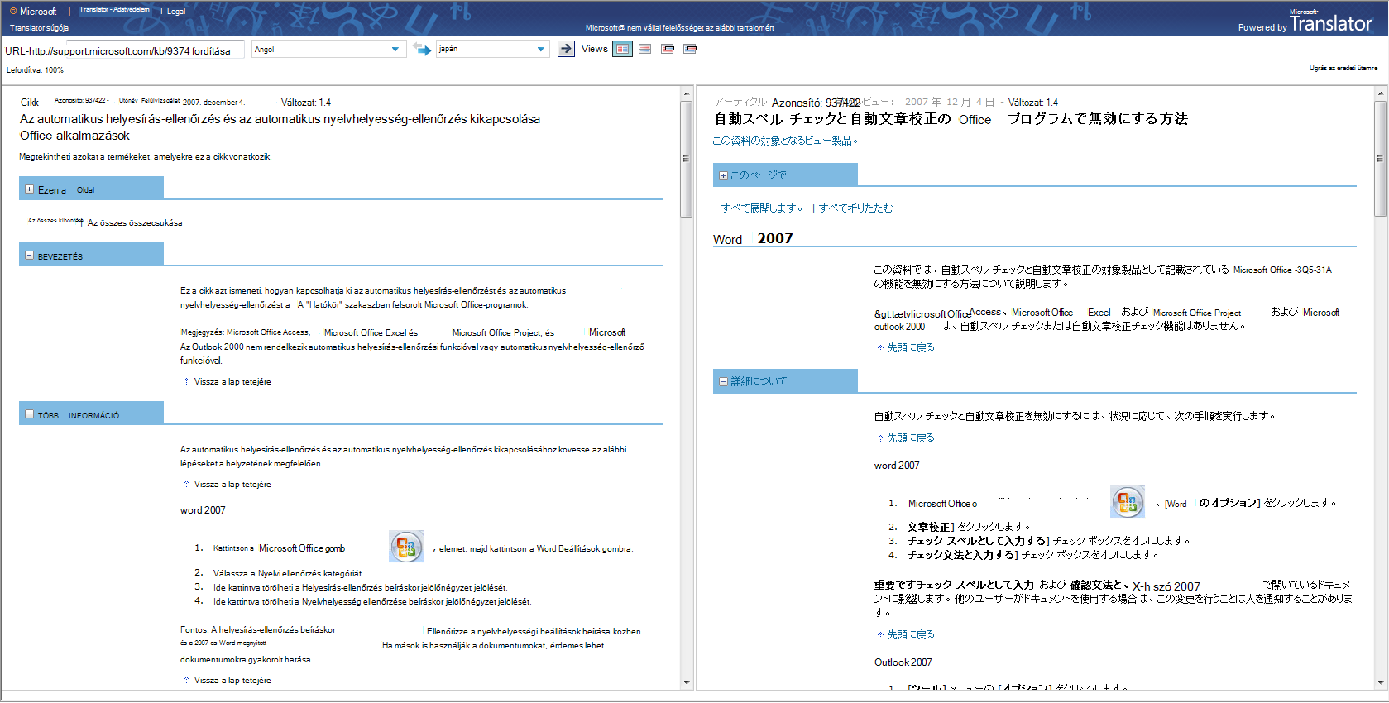Collapse the 詳細について section
This screenshot has height=703, width=1389.
point(723,381)
